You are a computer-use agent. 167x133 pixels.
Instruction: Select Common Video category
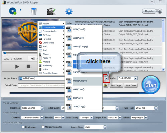point(51,27)
